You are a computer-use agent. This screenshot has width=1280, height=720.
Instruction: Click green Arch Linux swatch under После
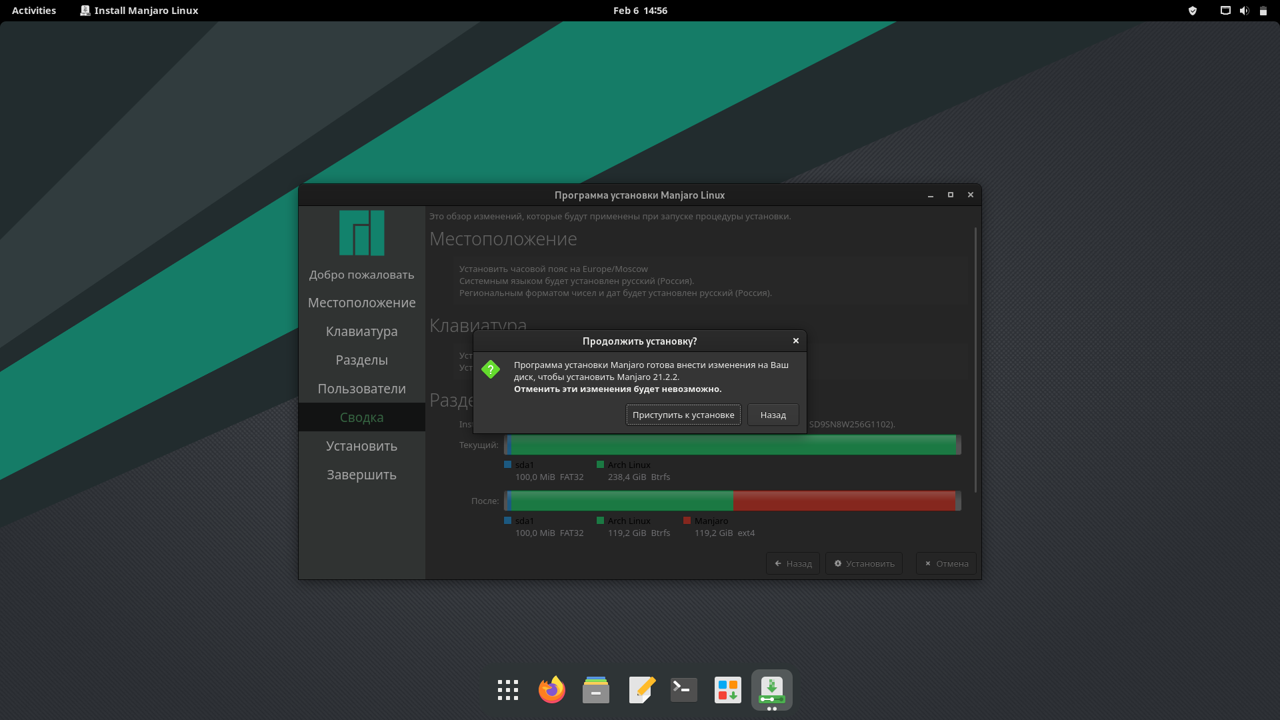click(x=600, y=521)
